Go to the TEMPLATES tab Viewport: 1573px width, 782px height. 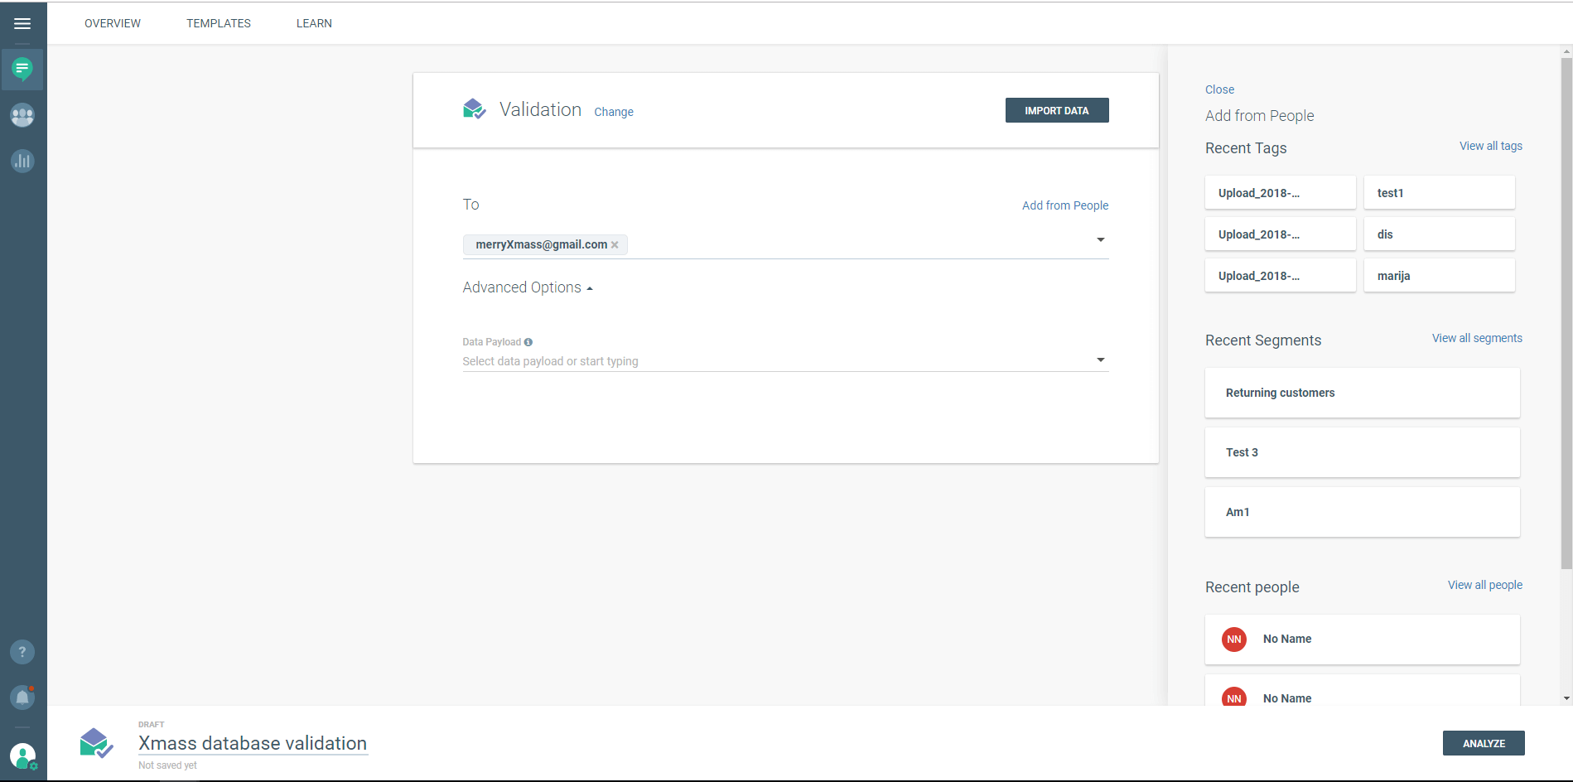coord(219,23)
